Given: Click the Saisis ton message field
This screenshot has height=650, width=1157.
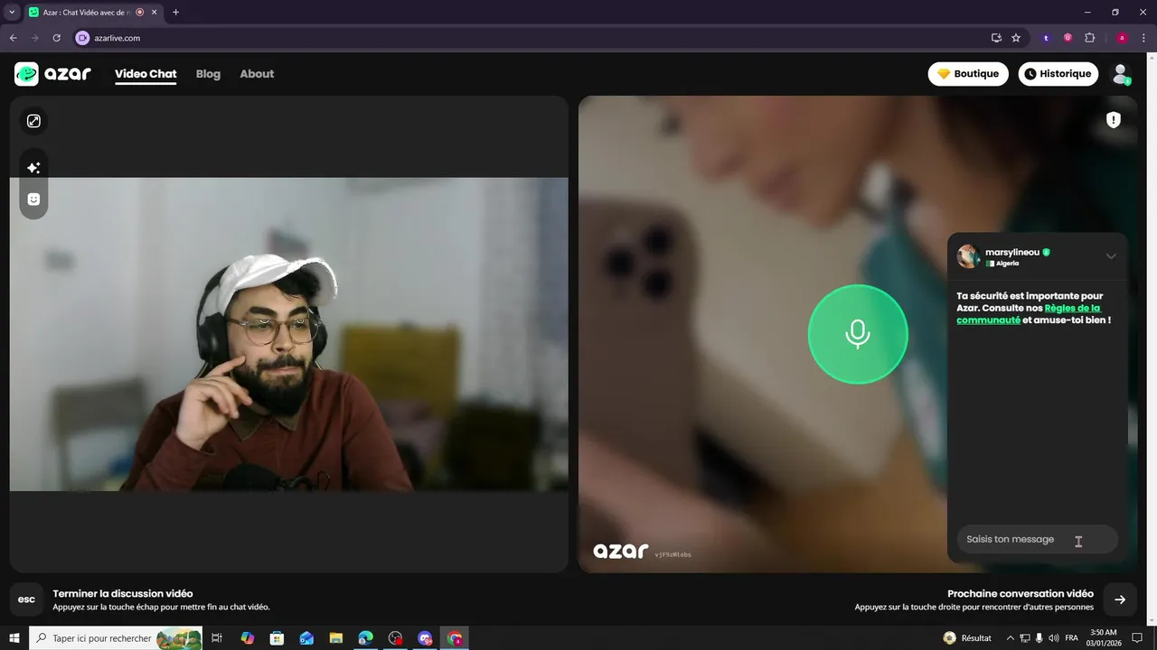Looking at the screenshot, I should [x=1037, y=540].
